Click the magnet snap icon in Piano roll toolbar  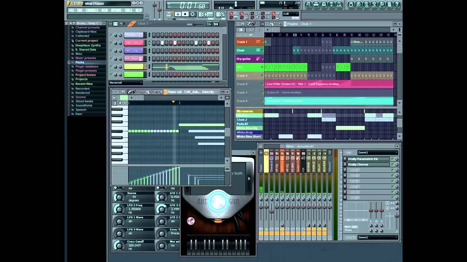[123, 92]
